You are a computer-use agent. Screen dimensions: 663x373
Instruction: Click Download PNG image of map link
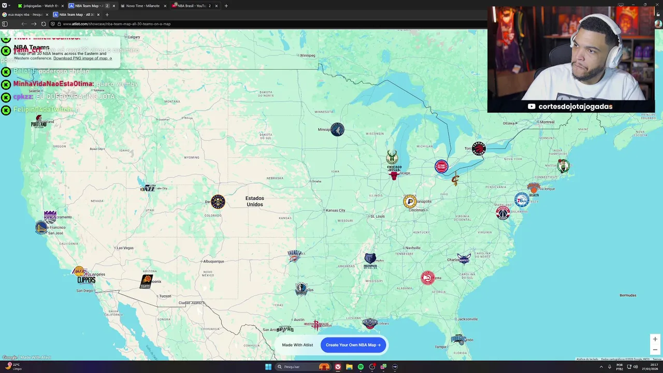82,58
